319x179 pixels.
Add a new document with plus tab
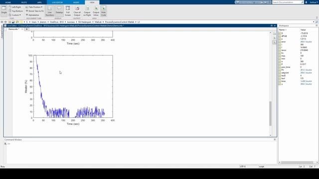(x=26, y=29)
